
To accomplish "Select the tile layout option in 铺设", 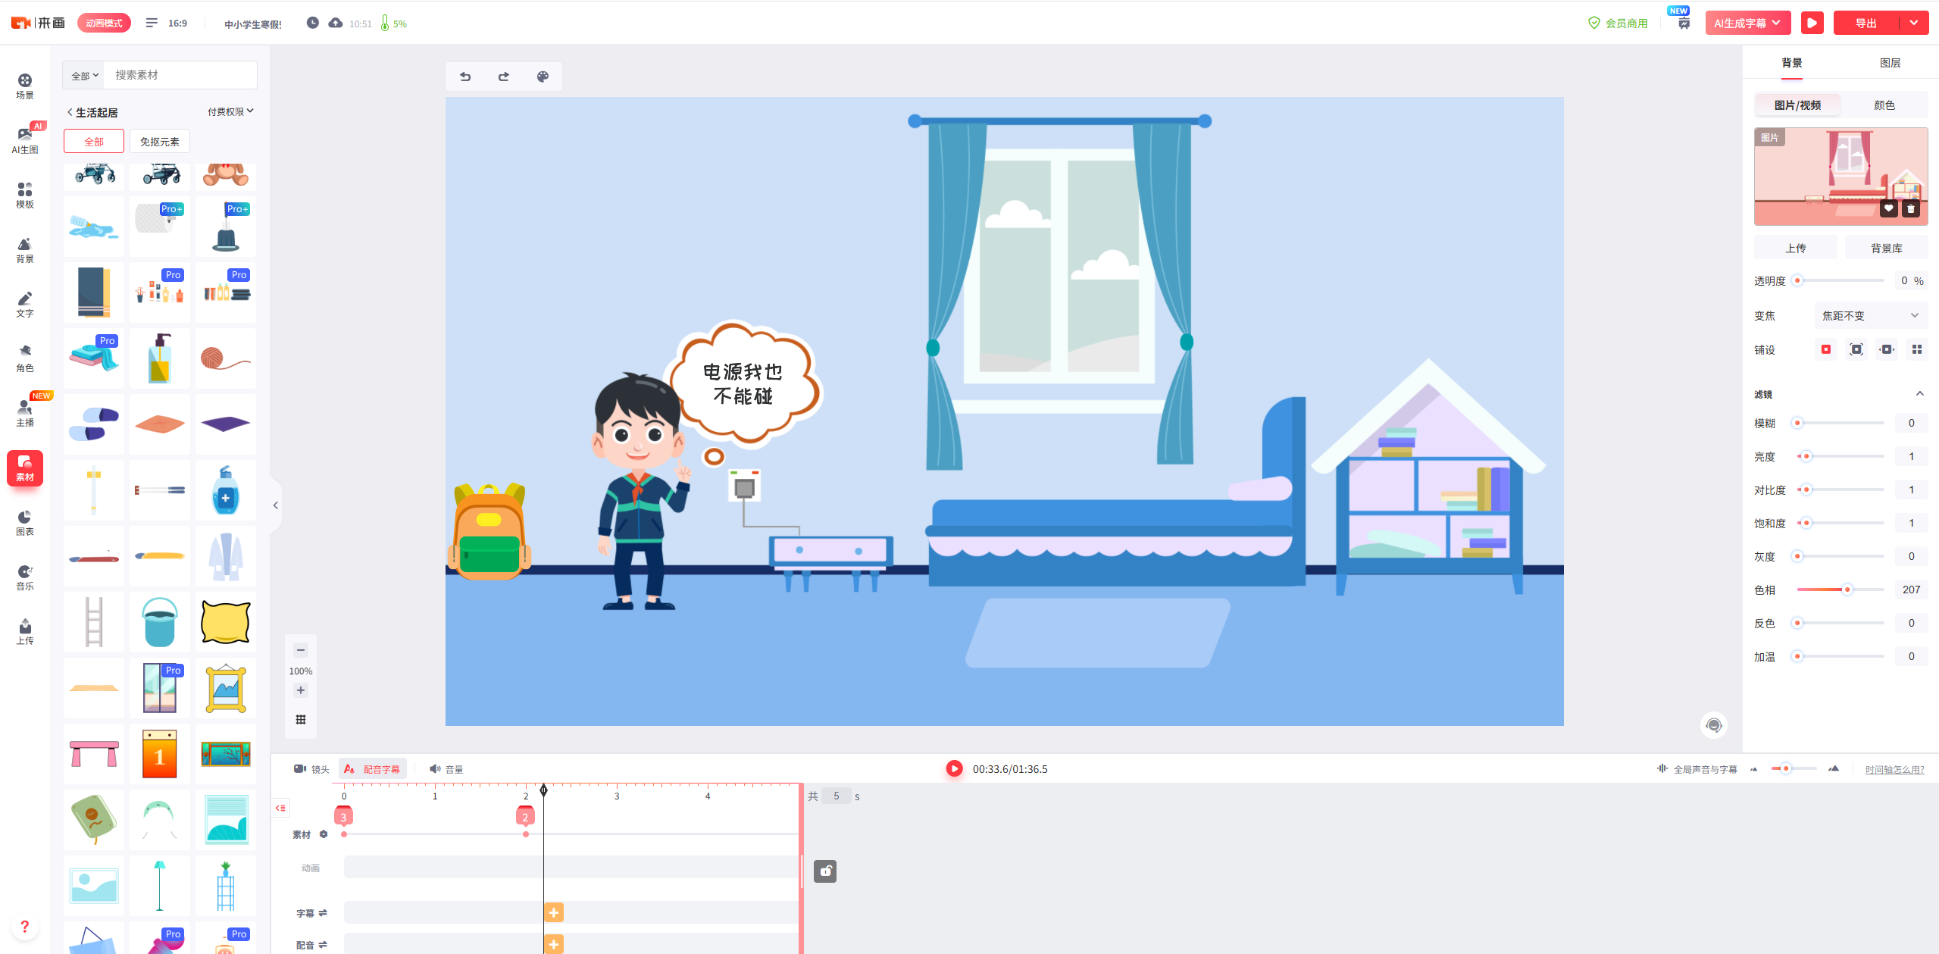I will click(x=1917, y=349).
